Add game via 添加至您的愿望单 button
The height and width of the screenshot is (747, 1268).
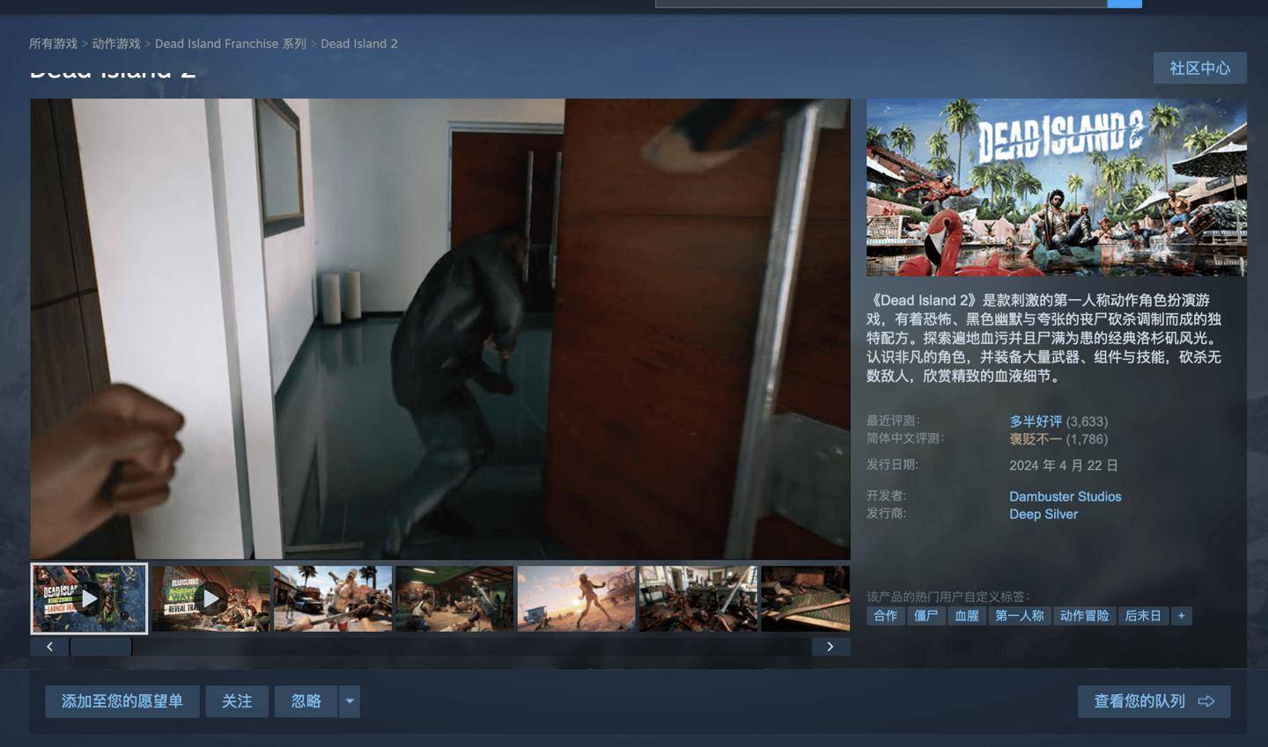(x=122, y=701)
